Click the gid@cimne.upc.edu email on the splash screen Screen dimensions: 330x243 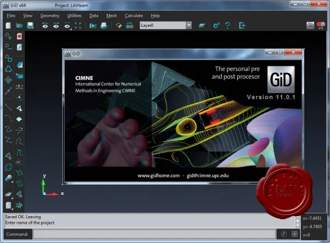(207, 176)
